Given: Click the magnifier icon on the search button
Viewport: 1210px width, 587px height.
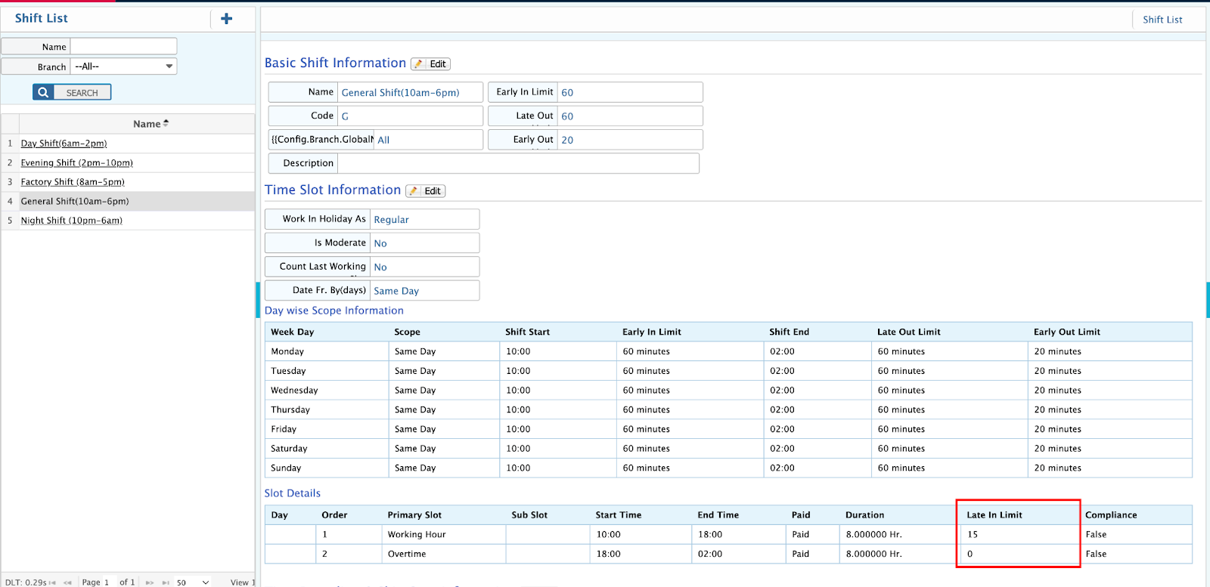Looking at the screenshot, I should (x=43, y=92).
